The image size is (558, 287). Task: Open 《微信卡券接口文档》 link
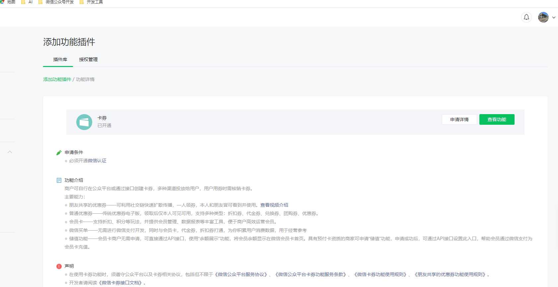[121, 283]
